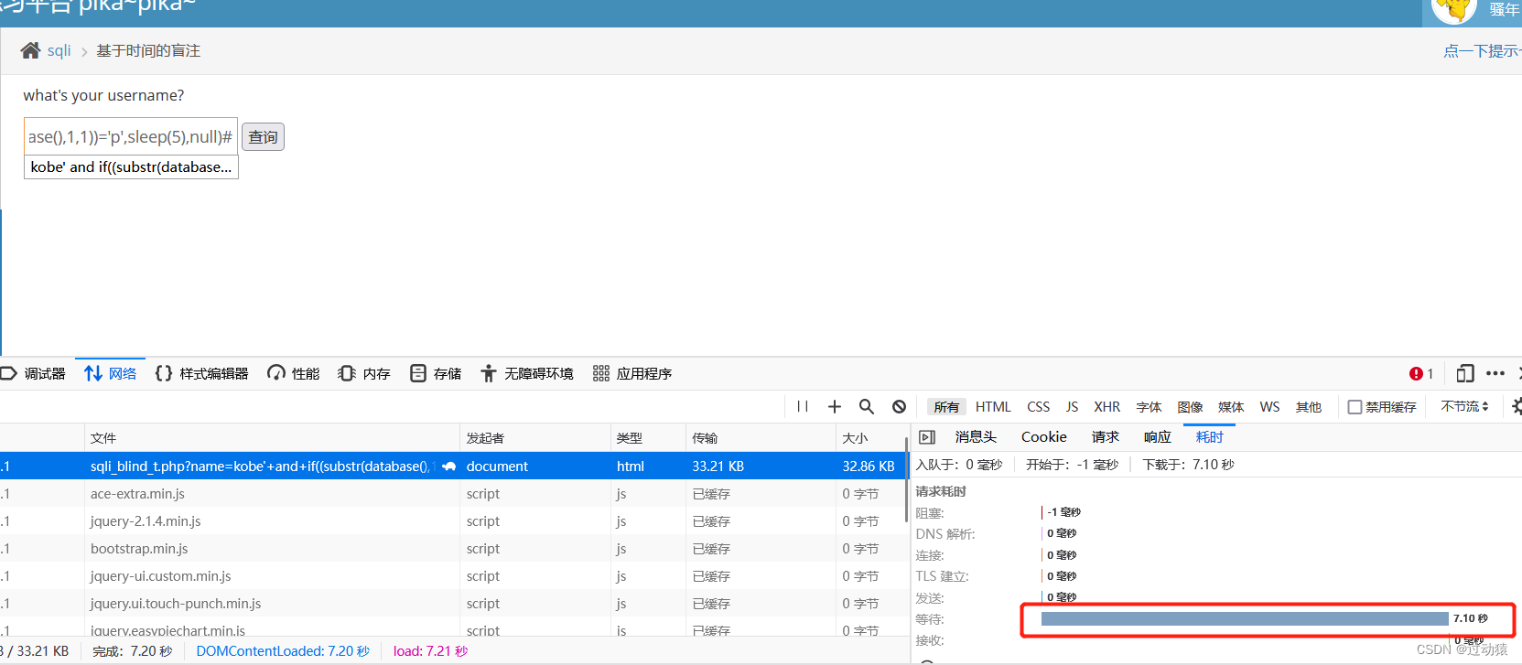Pause network recording
The width and height of the screenshot is (1522, 665).
[x=803, y=406]
